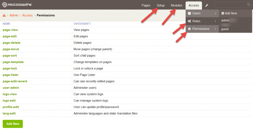
Task: Open the Setup menu
Action: point(161,5)
